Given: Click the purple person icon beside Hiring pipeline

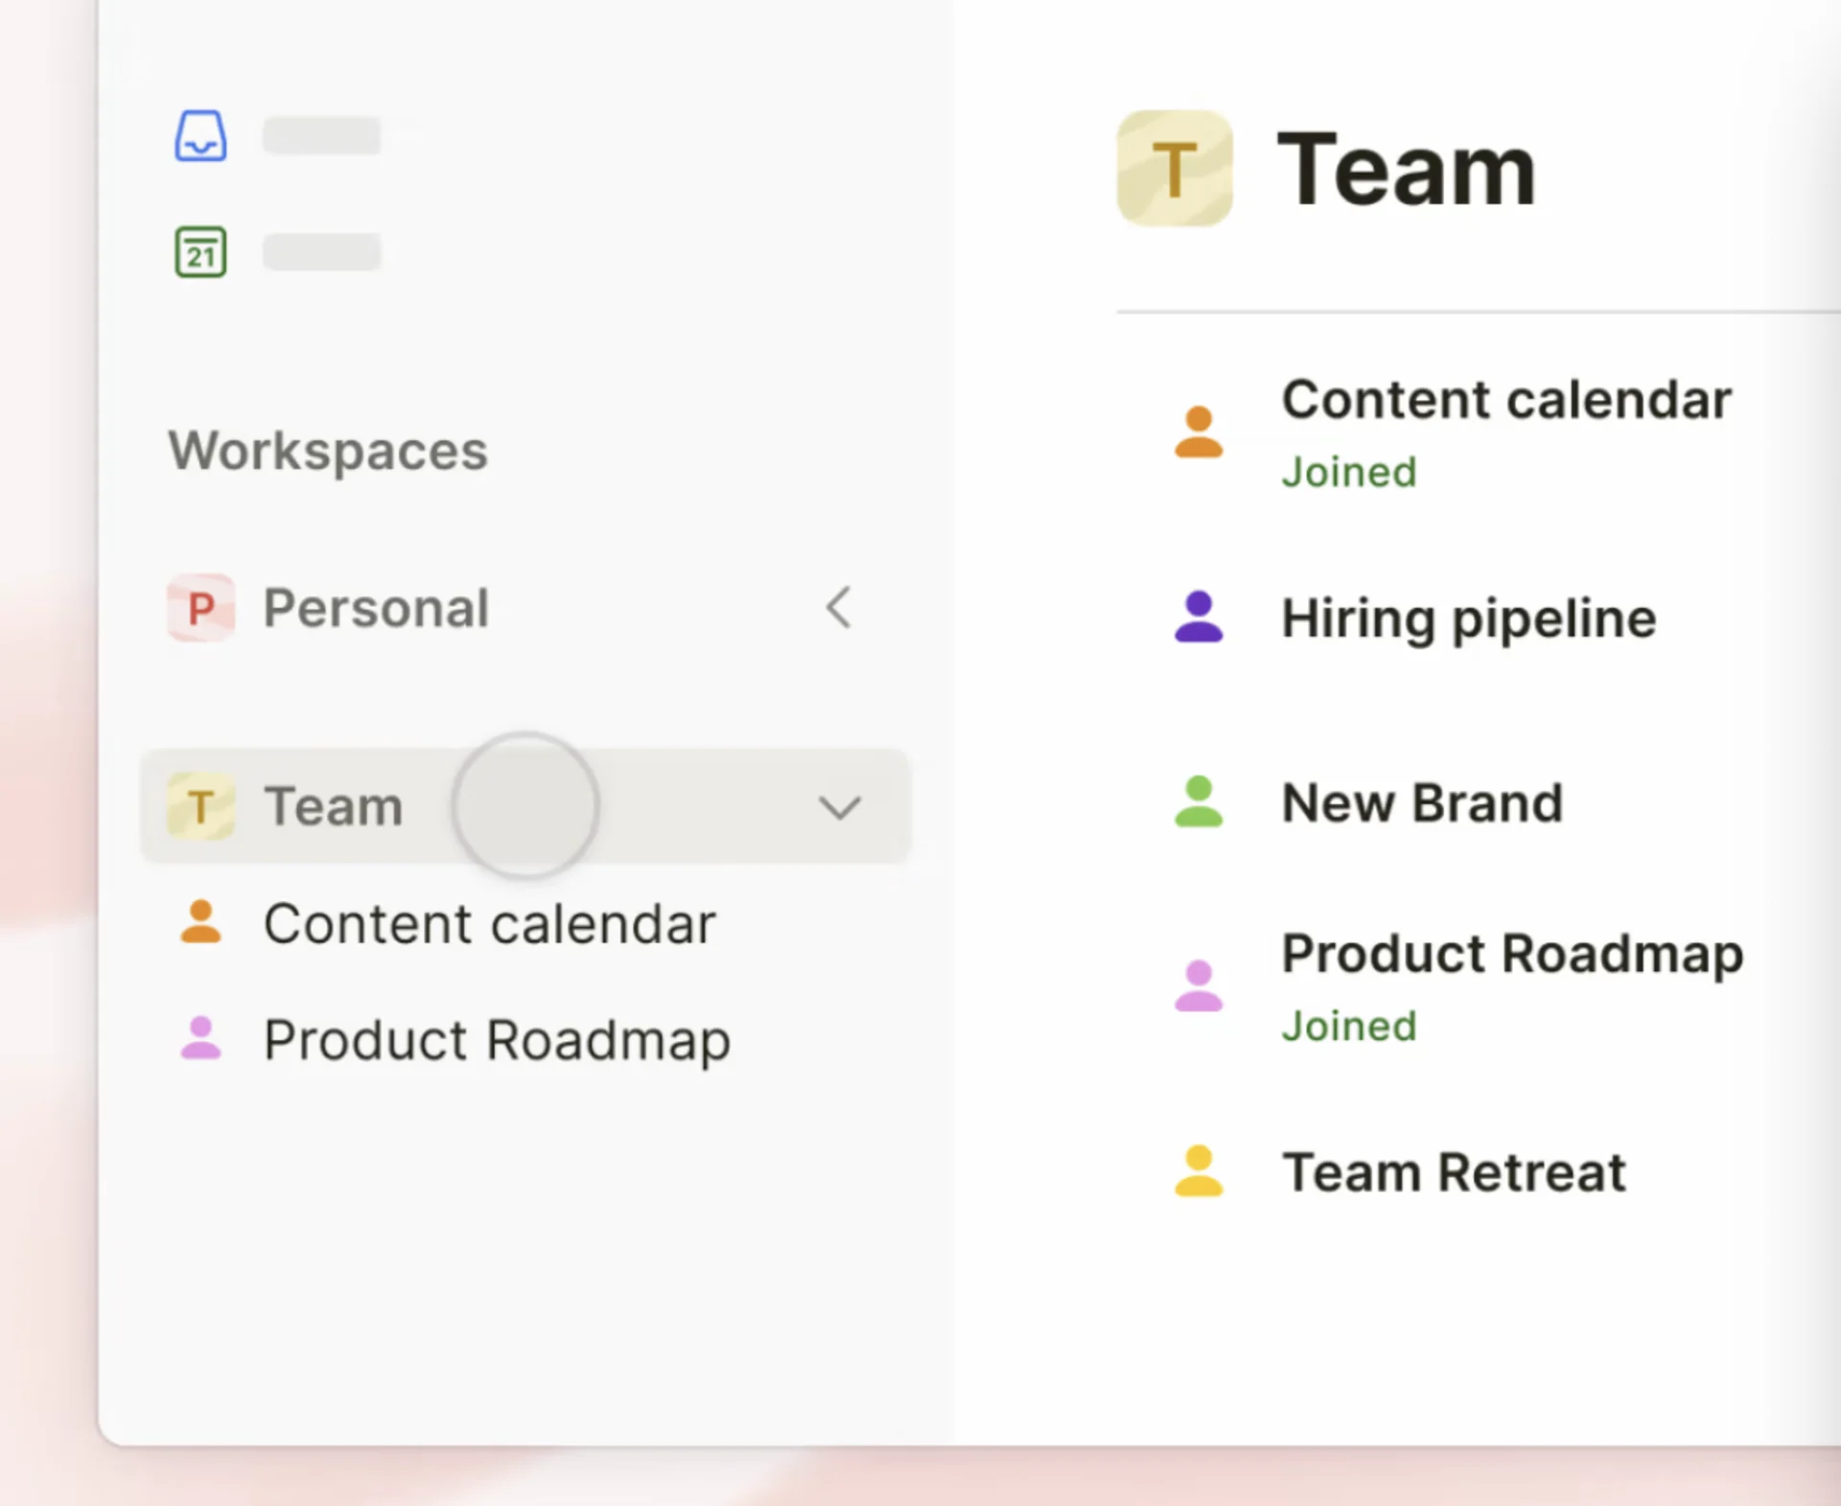Looking at the screenshot, I should point(1200,618).
